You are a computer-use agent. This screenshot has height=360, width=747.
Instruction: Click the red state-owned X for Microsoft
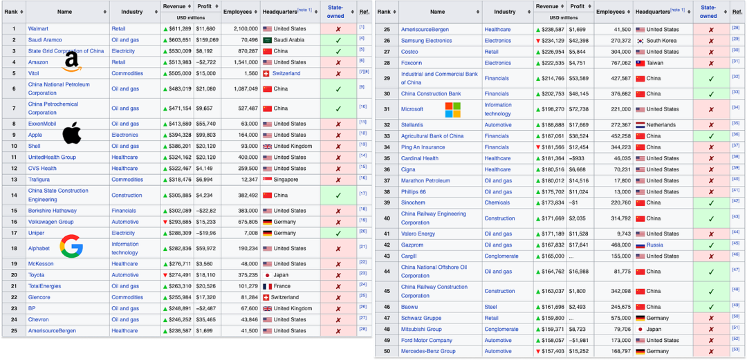pos(711,110)
